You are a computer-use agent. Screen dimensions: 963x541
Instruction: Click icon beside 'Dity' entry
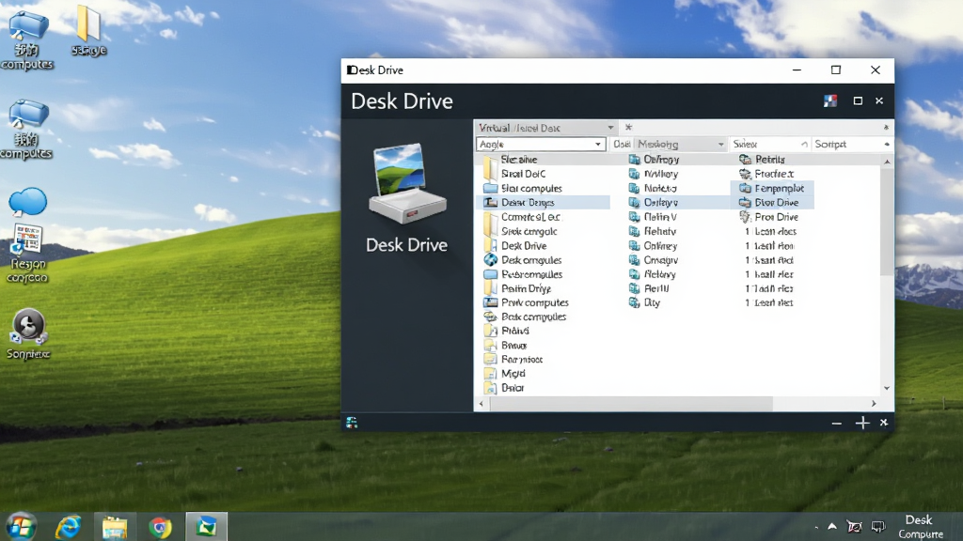(x=635, y=302)
